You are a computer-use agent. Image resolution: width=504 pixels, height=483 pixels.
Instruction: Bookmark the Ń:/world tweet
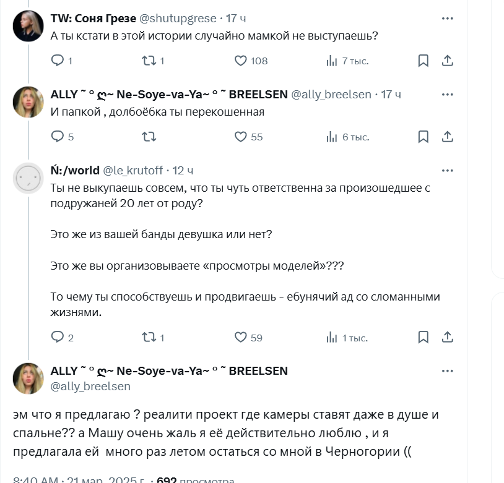click(424, 337)
